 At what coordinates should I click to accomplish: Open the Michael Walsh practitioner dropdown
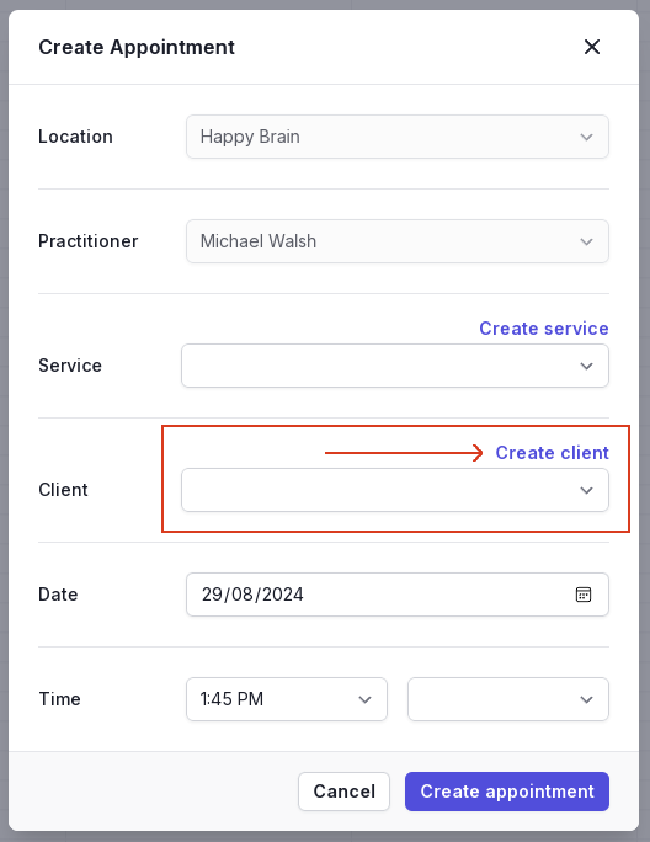coord(398,241)
